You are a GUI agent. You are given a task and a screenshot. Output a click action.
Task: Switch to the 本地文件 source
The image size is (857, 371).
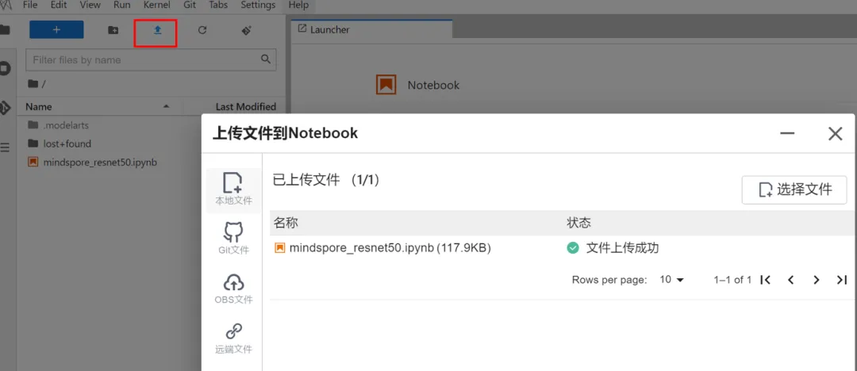click(233, 189)
